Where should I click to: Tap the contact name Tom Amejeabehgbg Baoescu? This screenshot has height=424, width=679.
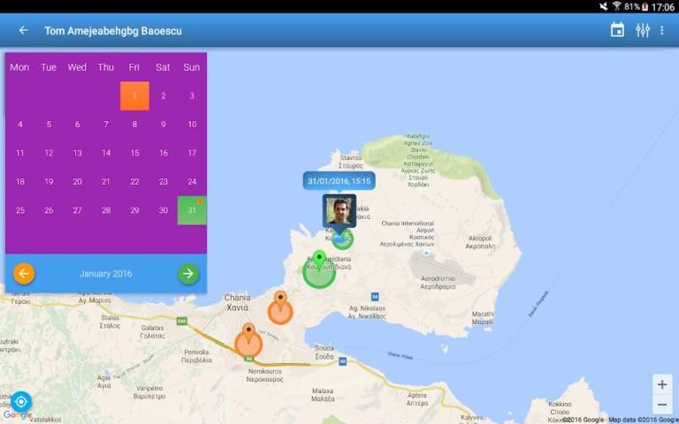tap(113, 31)
